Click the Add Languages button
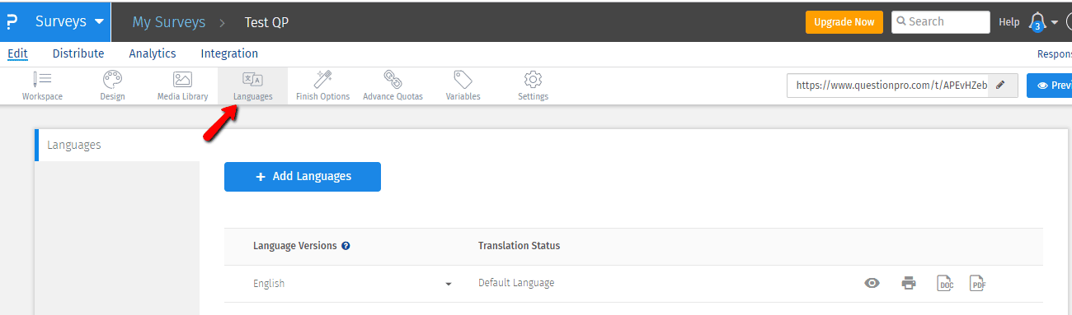Screen dimensions: 1072x315 [x=303, y=177]
